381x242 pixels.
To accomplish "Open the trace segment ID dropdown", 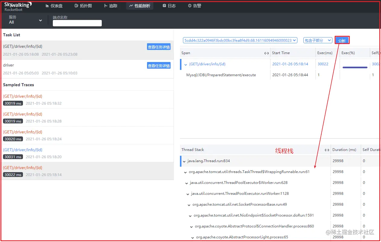I will pos(240,40).
